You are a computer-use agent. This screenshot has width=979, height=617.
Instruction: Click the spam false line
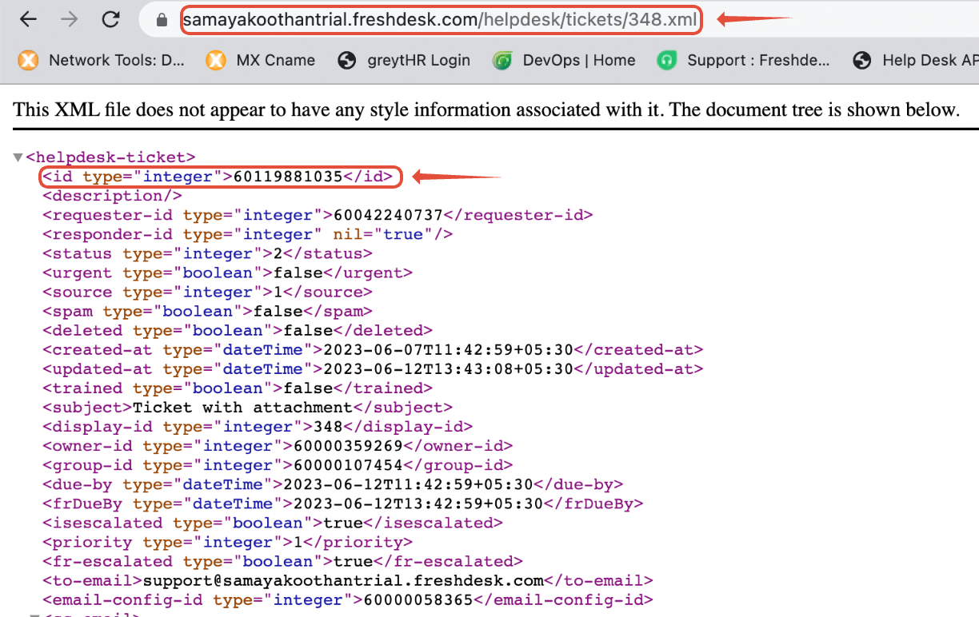(207, 311)
